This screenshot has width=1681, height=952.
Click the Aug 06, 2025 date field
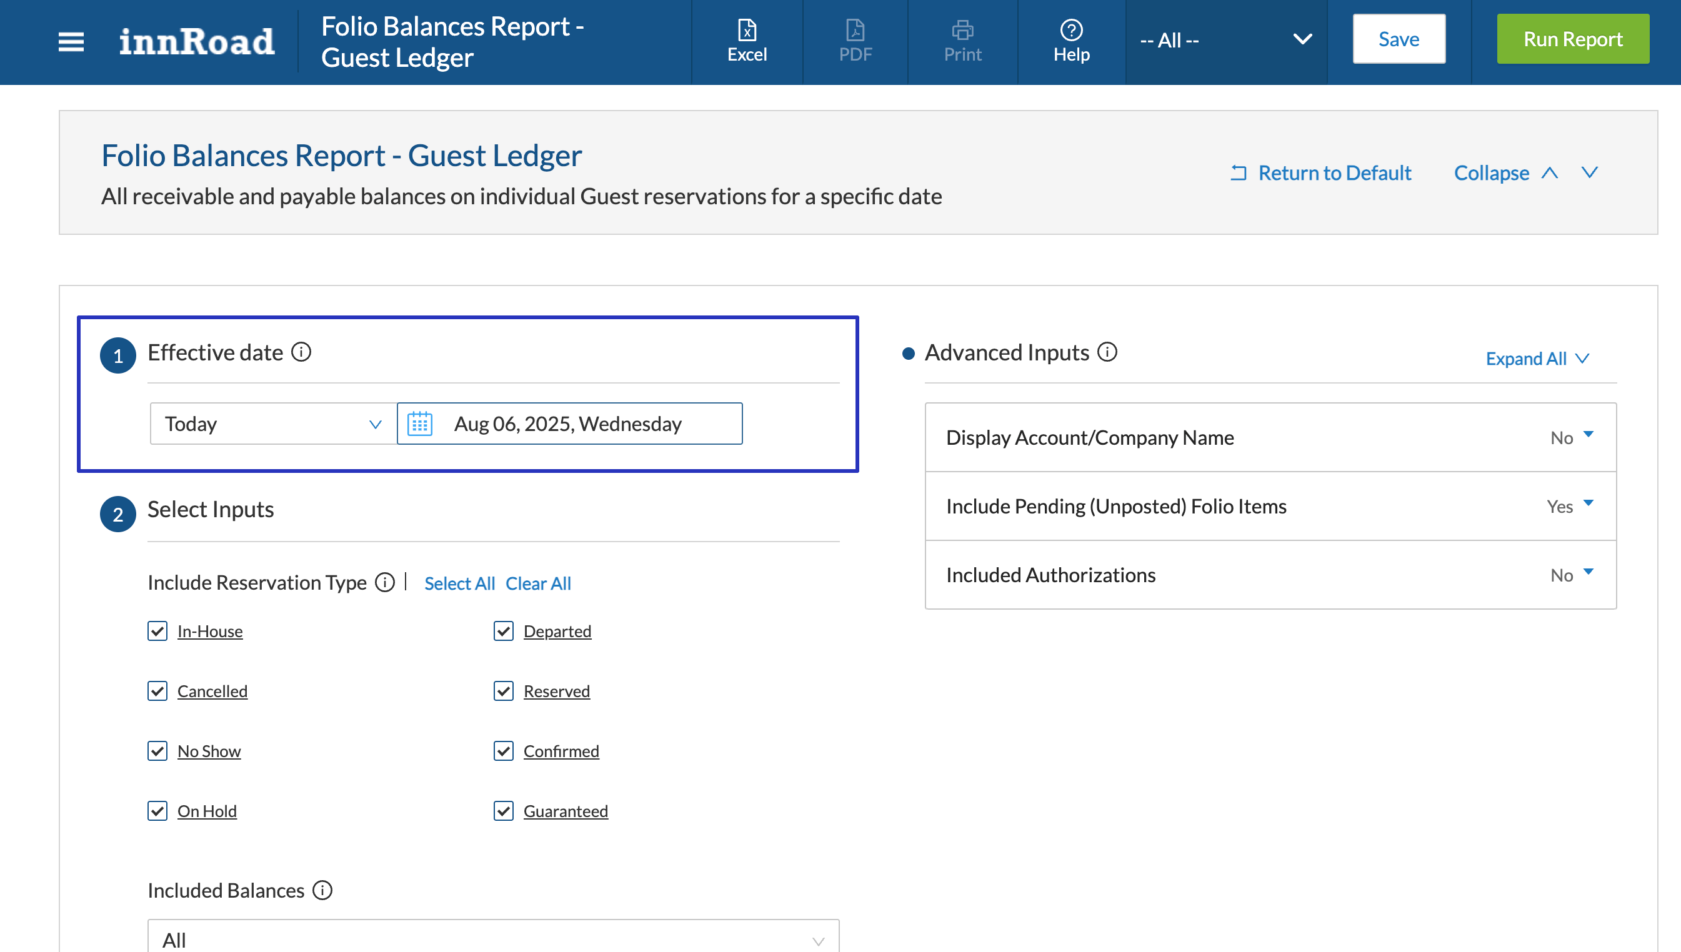click(x=568, y=424)
